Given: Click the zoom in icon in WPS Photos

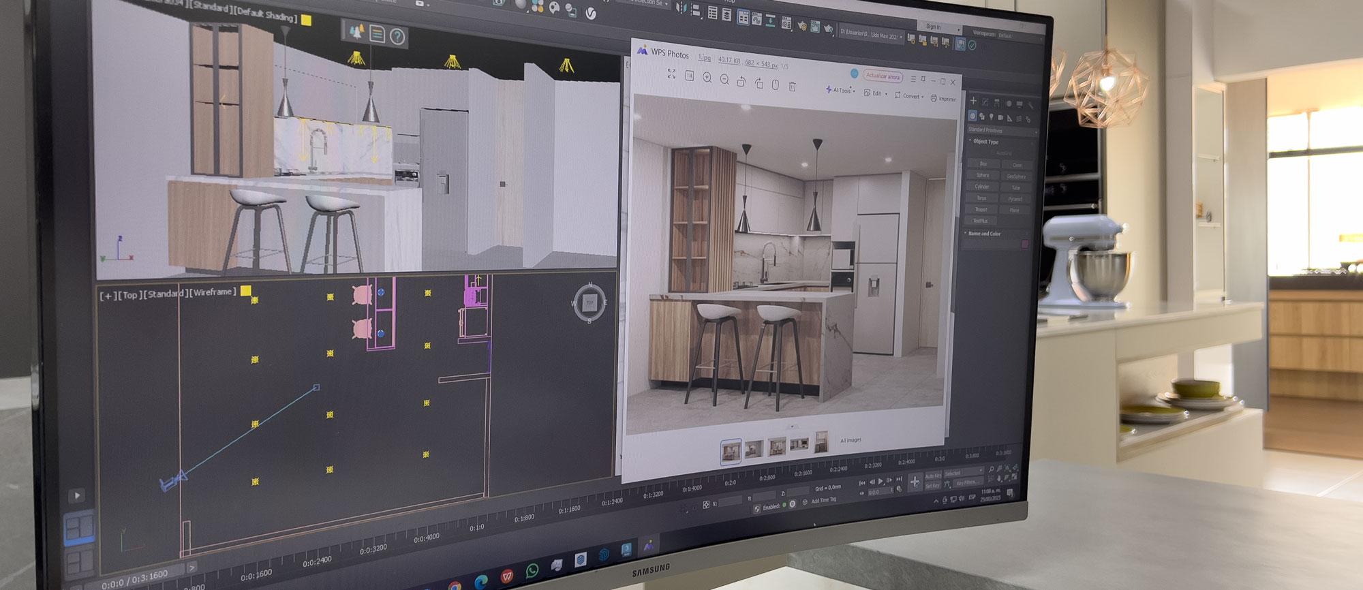Looking at the screenshot, I should tap(707, 78).
